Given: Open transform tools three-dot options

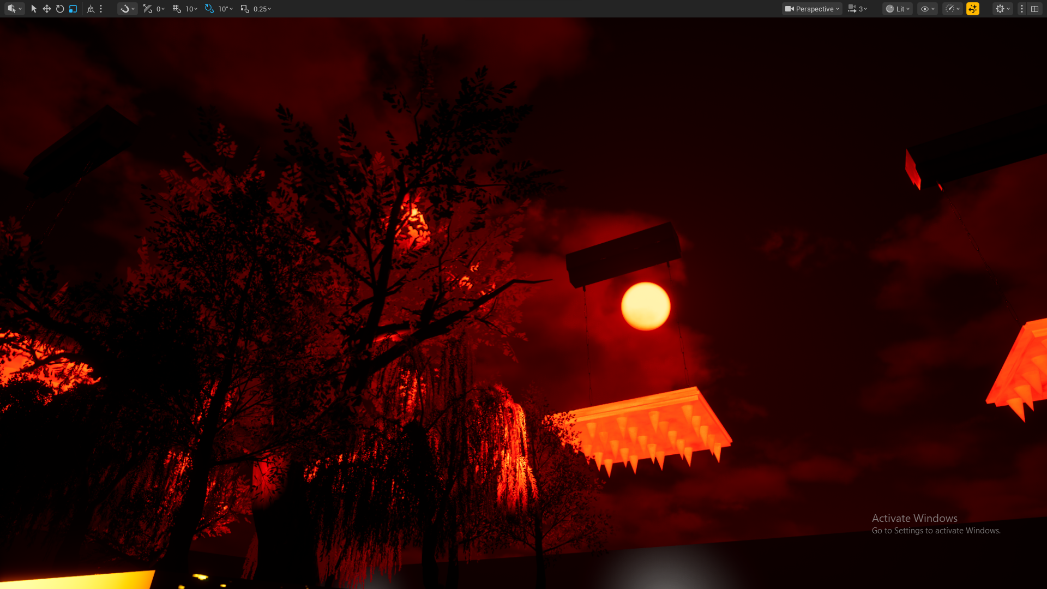Looking at the screenshot, I should (101, 9).
